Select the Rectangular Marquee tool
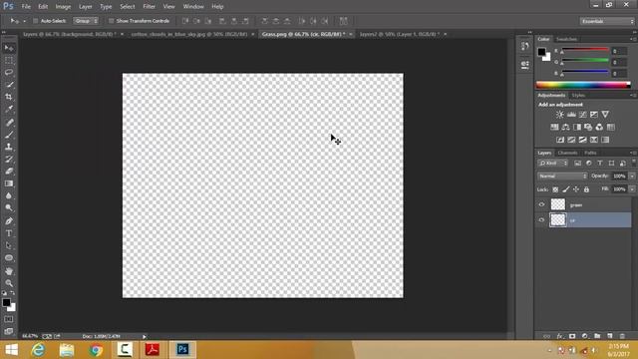This screenshot has width=638, height=359. point(9,61)
